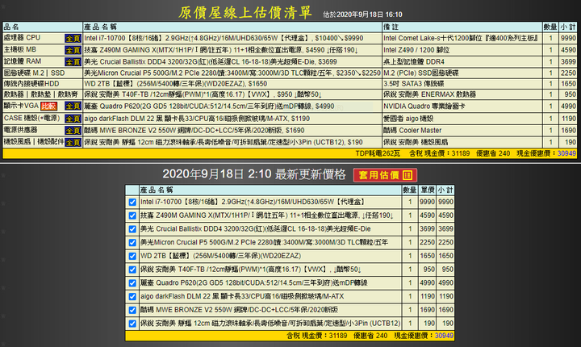Click the 套用估價 apply quote button
Viewport: 581px width, 347px height.
tap(385, 175)
